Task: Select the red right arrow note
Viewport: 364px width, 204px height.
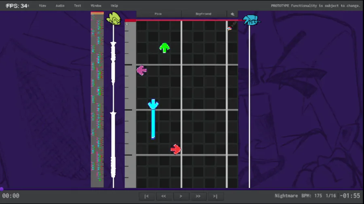Action: click(x=176, y=150)
